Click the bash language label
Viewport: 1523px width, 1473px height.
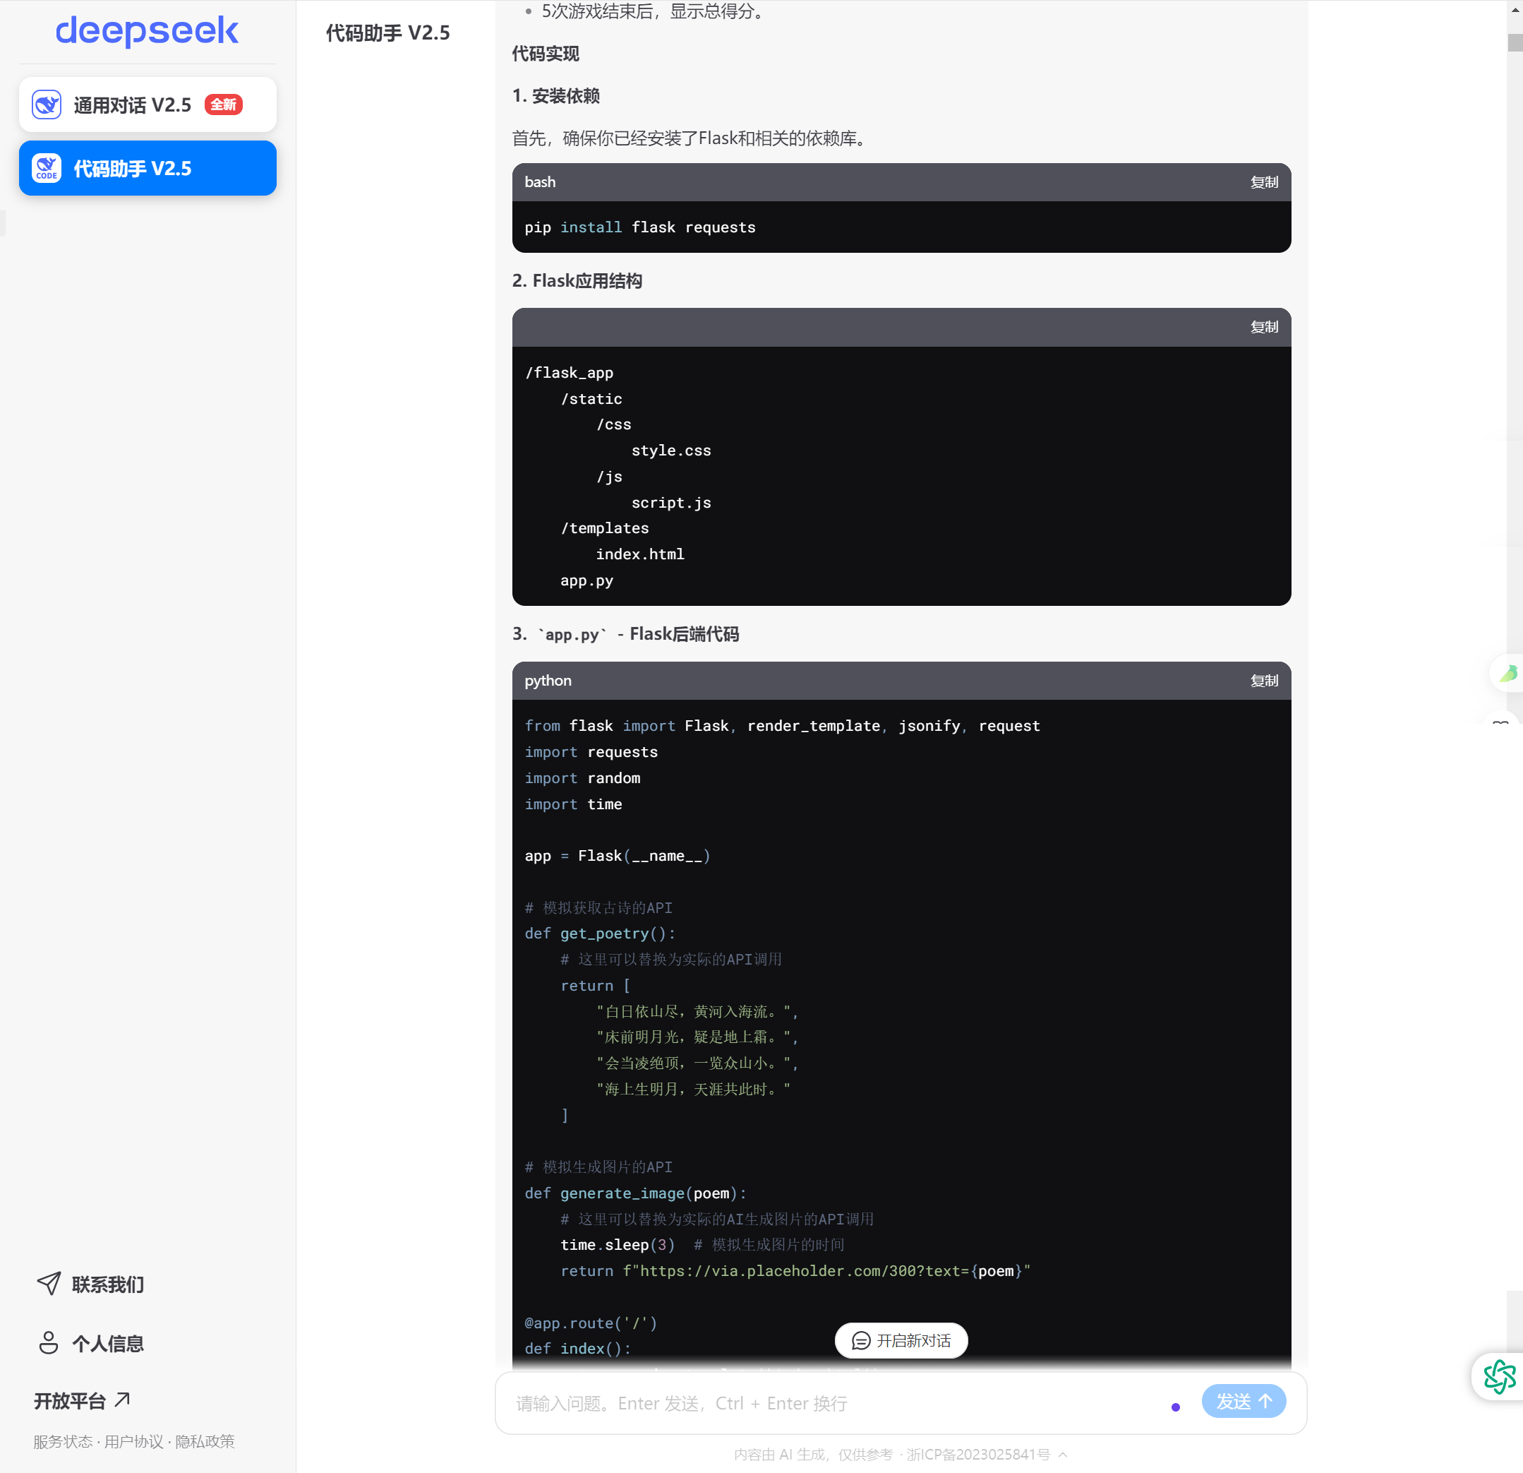tap(540, 182)
